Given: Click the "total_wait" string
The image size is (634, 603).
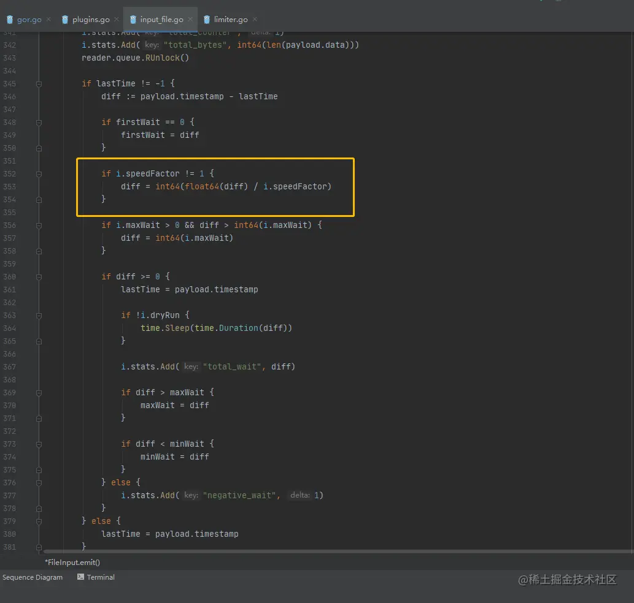Looking at the screenshot, I should (232, 367).
